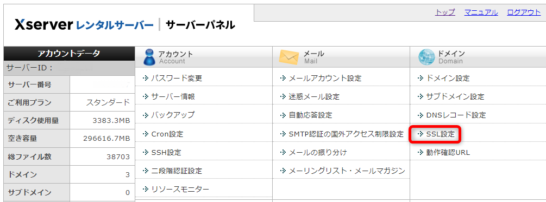This screenshot has height=202, width=546.
Task: Click the 3383.3MB disk usage value
Action: click(111, 120)
